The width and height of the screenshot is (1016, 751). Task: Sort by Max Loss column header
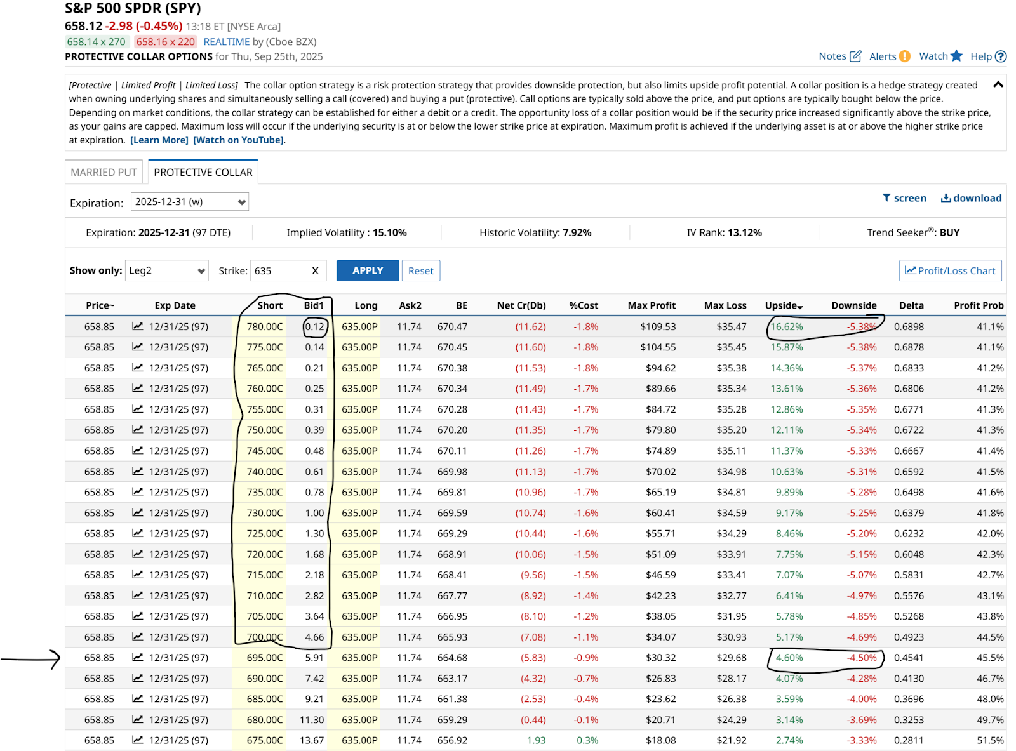click(x=725, y=305)
